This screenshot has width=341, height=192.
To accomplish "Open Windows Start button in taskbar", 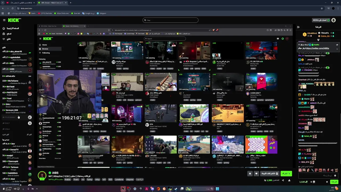I will pos(217,189).
